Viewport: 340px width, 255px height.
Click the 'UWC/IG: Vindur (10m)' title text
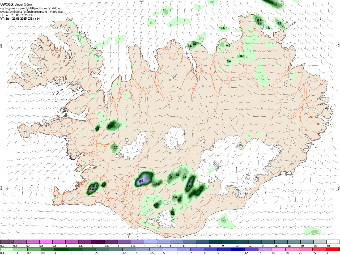(16, 5)
